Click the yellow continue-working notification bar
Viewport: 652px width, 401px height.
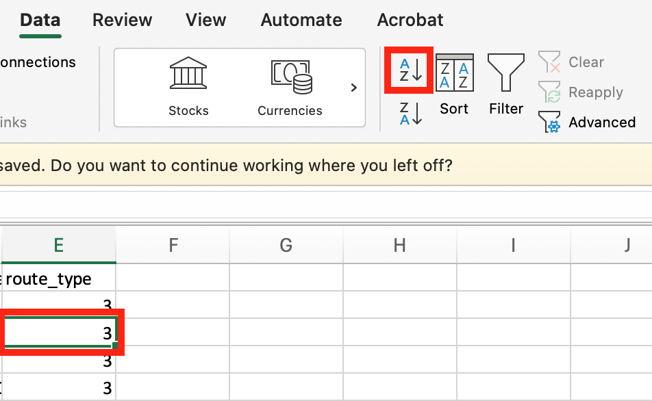[326, 164]
